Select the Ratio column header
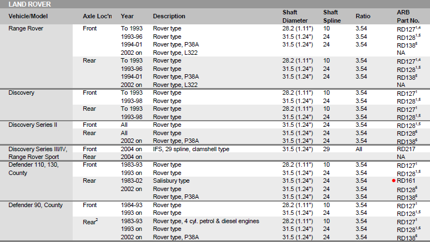The height and width of the screenshot is (242, 430). pyautogui.click(x=363, y=16)
